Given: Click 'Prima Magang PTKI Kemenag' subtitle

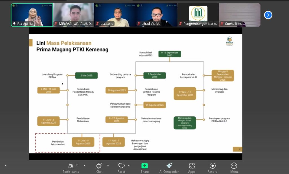Looking at the screenshot, I should point(72,49).
